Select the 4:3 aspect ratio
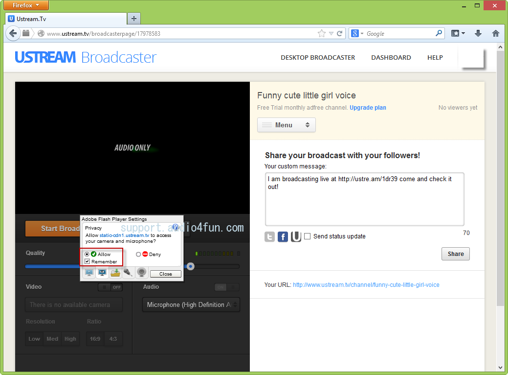Image resolution: width=508 pixels, height=375 pixels. 113,339
